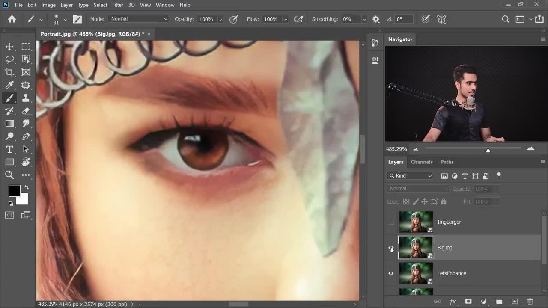The image size is (548, 308).
Task: Switch to the Channels tab
Action: coord(422,162)
